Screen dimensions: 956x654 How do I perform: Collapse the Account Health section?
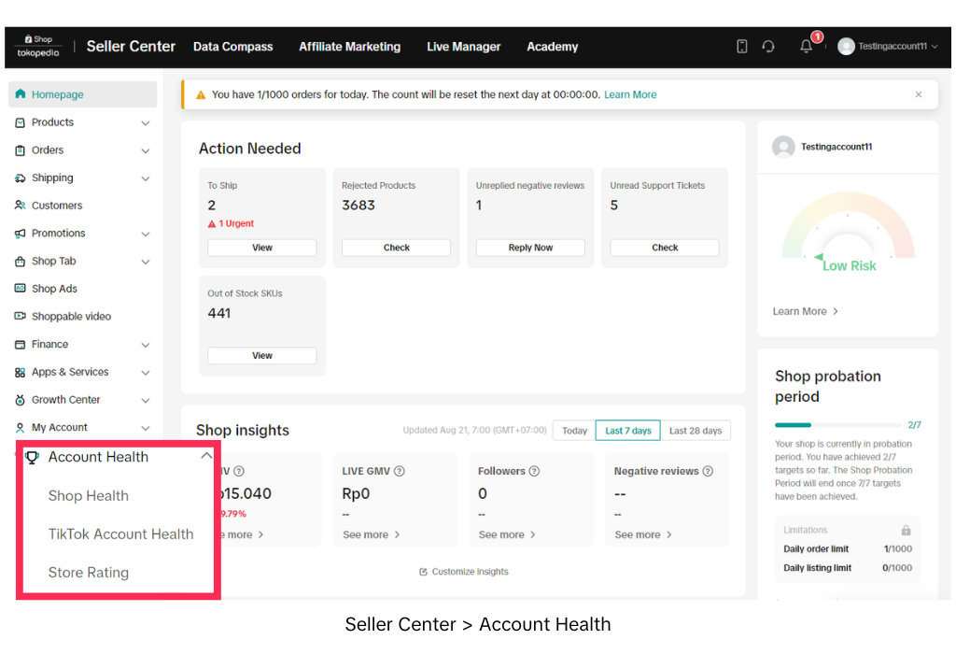click(x=206, y=457)
